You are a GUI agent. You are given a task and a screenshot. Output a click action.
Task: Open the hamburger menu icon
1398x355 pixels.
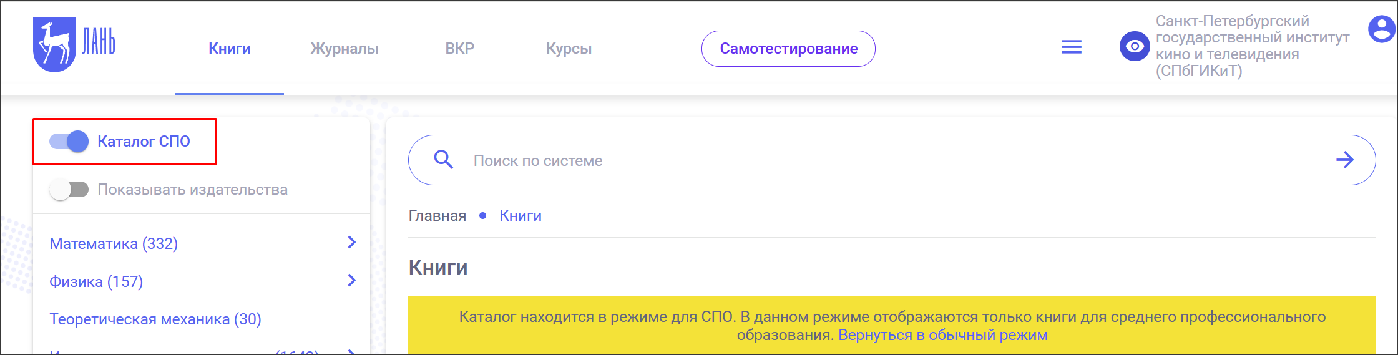pos(1072,47)
